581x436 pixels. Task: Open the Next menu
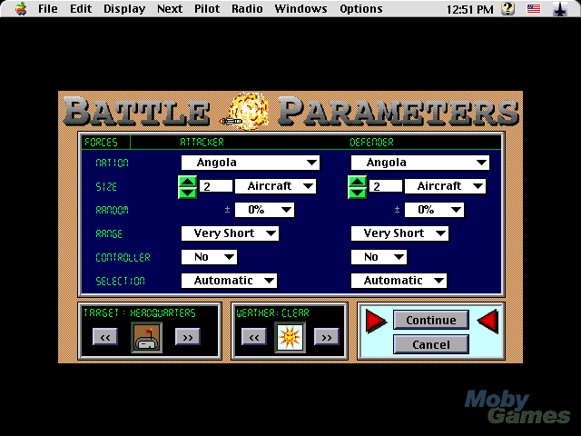[x=170, y=8]
